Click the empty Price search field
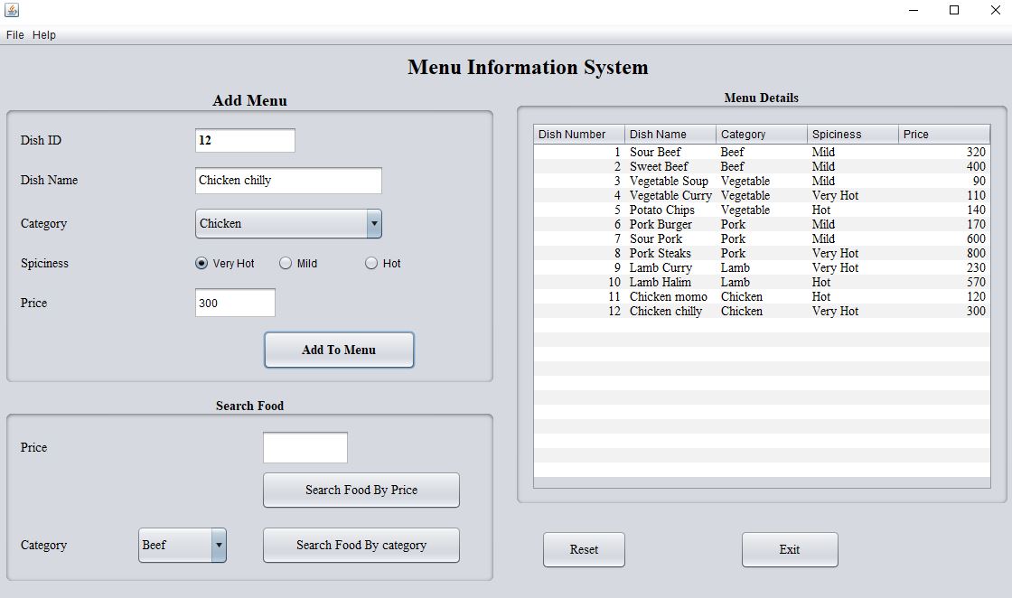The height and width of the screenshot is (598, 1012). (x=305, y=448)
